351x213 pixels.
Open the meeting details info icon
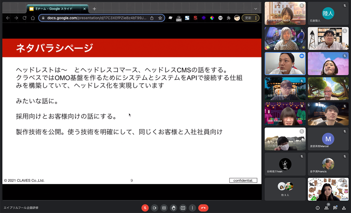coord(318,208)
